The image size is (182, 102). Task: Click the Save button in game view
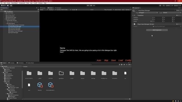(113, 60)
